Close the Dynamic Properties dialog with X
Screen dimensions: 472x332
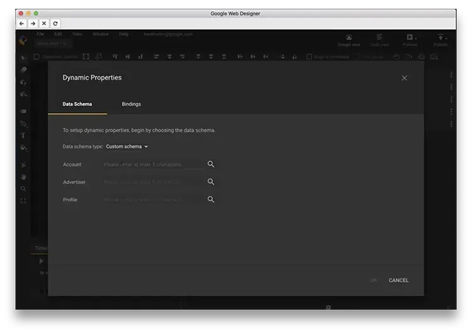(x=404, y=78)
